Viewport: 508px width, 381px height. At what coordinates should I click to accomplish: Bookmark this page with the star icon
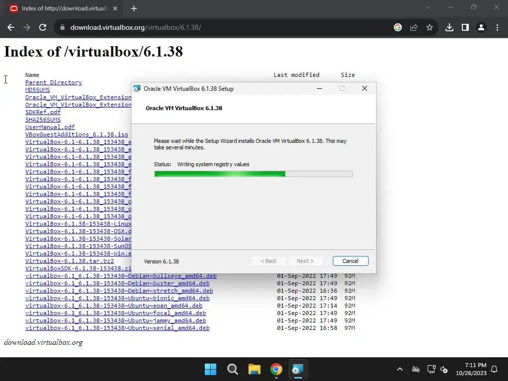coord(430,28)
